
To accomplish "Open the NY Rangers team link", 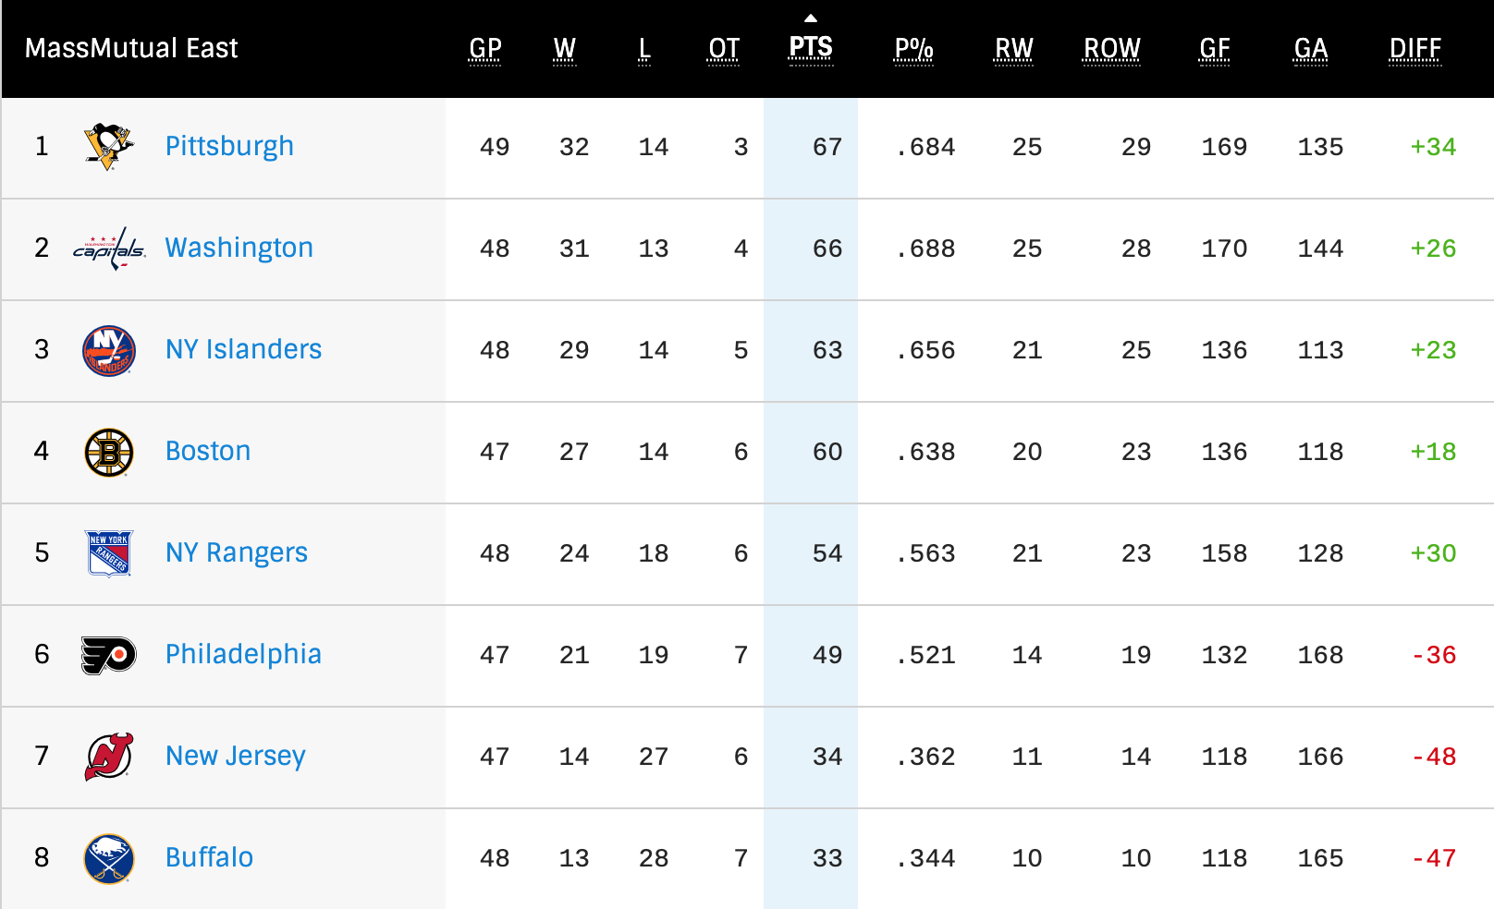I will click(237, 552).
